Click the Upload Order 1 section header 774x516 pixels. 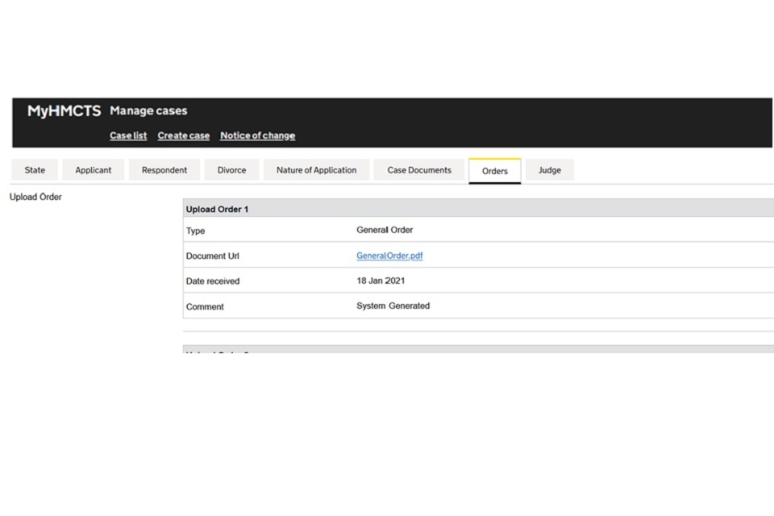tap(218, 209)
